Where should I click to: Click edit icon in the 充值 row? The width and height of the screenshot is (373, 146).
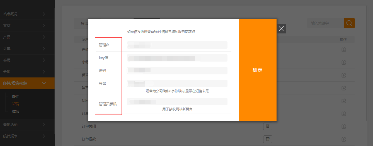pyautogui.click(x=344, y=50)
